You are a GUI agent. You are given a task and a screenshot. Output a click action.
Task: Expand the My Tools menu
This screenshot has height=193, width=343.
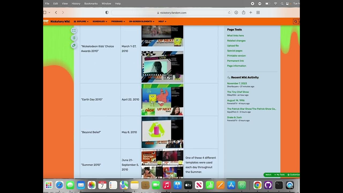pos(279,175)
